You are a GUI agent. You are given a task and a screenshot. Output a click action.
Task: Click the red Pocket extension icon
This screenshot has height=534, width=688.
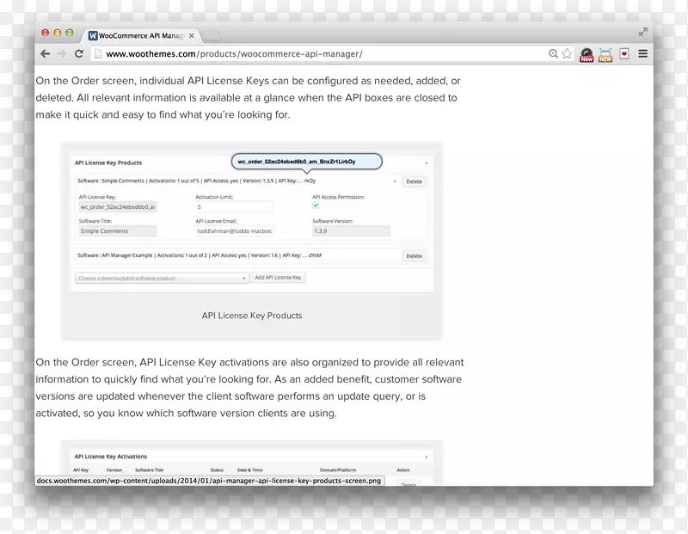(x=624, y=54)
